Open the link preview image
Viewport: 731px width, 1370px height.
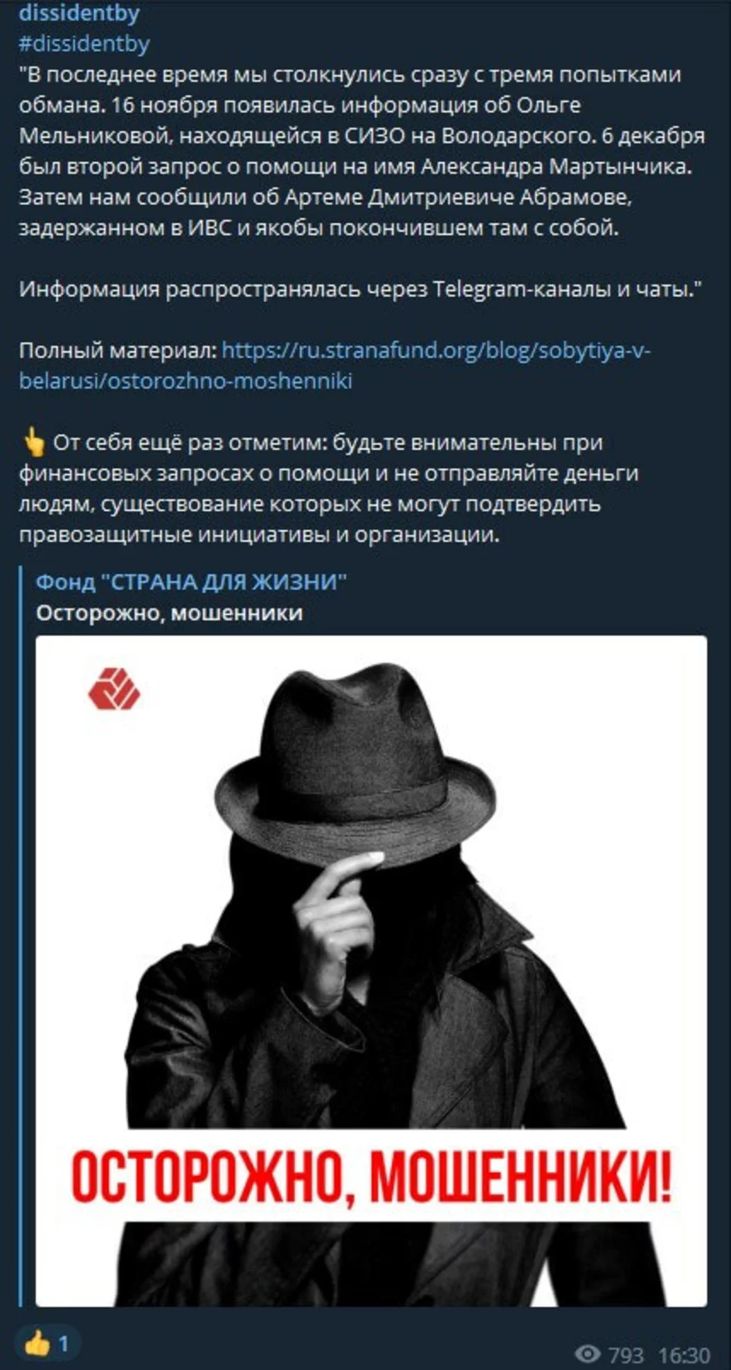(372, 971)
